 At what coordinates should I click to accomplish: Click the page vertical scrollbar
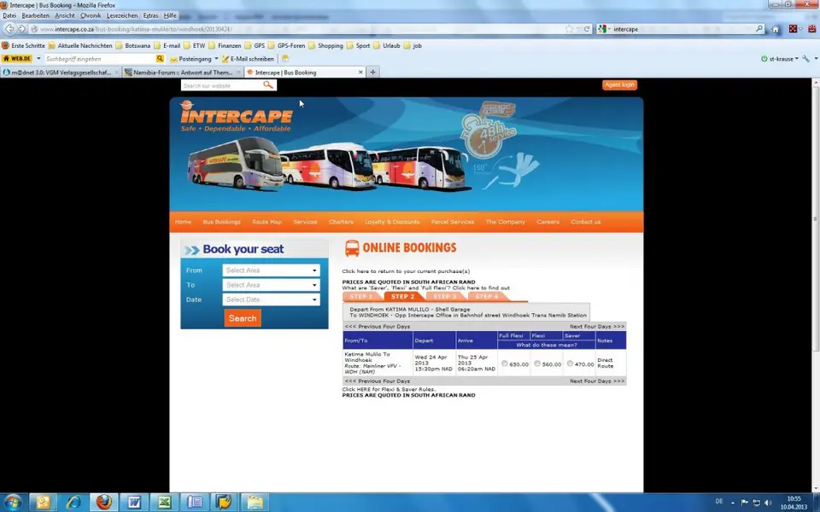(x=816, y=219)
